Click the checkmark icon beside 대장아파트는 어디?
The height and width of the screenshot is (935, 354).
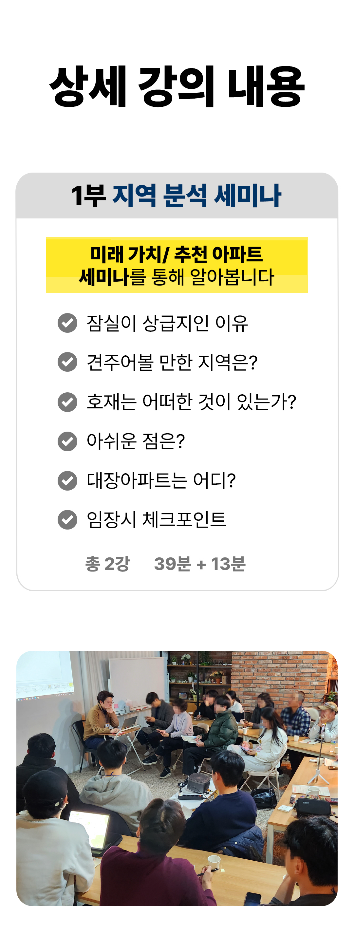(67, 480)
